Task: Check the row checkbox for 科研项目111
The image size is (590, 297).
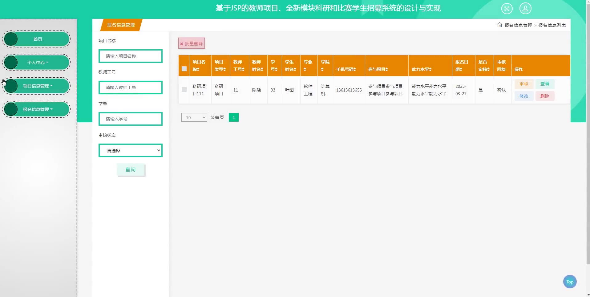Action: (184, 89)
